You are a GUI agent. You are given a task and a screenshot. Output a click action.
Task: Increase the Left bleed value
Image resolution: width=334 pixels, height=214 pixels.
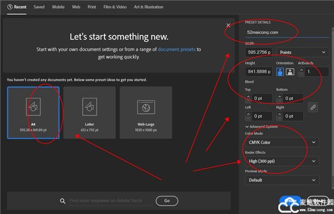[x=248, y=114]
